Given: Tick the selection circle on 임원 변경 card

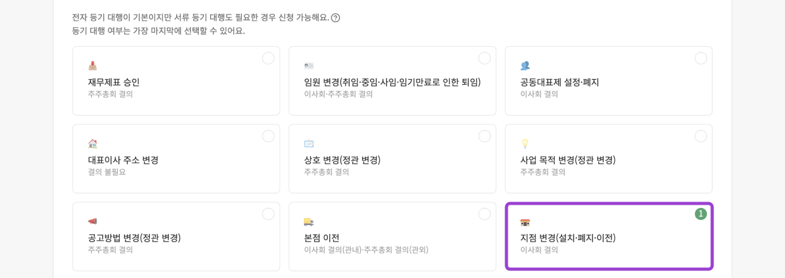Looking at the screenshot, I should click(x=484, y=58).
